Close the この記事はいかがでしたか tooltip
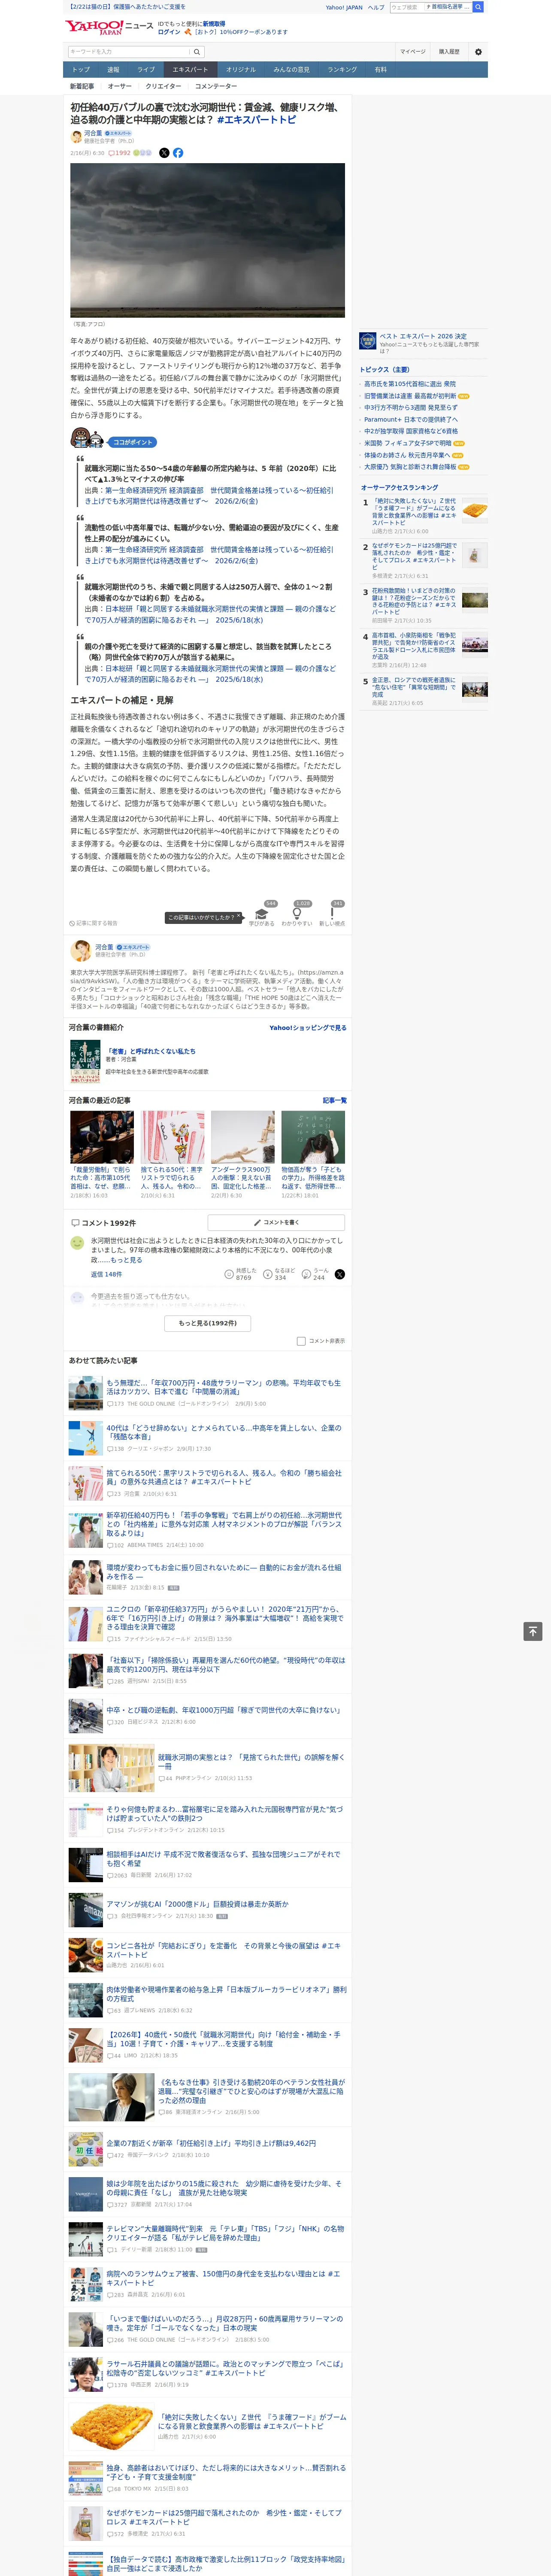551x2576 pixels. point(239,917)
